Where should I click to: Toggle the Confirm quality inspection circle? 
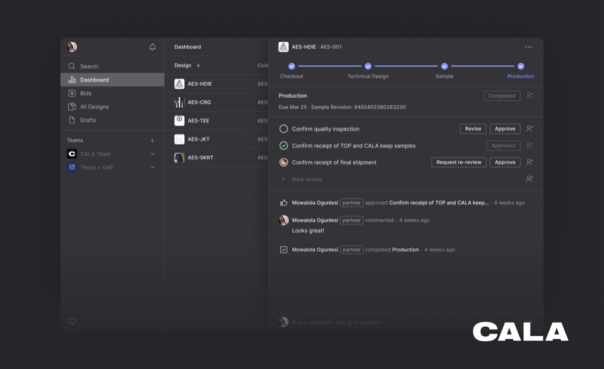pyautogui.click(x=284, y=129)
